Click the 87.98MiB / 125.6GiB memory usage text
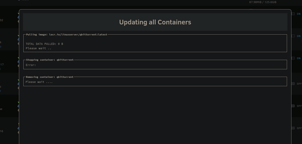Screen dimensions: 302x144 tap(263, 2)
